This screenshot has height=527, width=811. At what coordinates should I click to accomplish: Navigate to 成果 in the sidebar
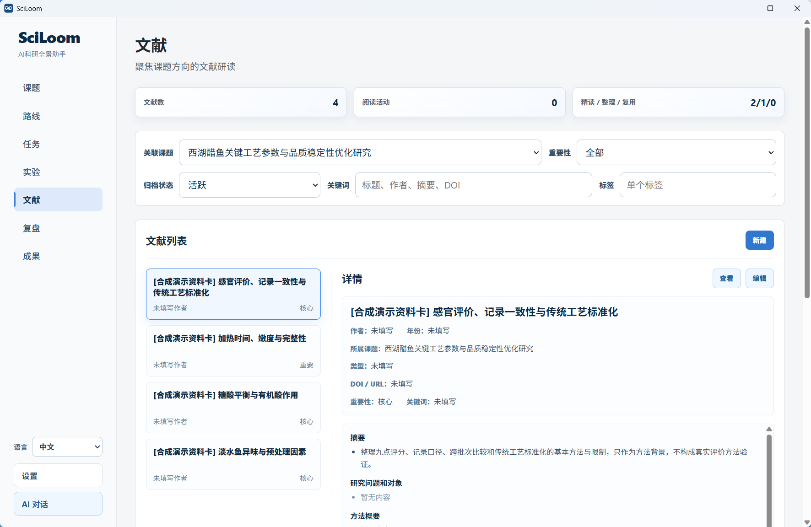pyautogui.click(x=58, y=256)
